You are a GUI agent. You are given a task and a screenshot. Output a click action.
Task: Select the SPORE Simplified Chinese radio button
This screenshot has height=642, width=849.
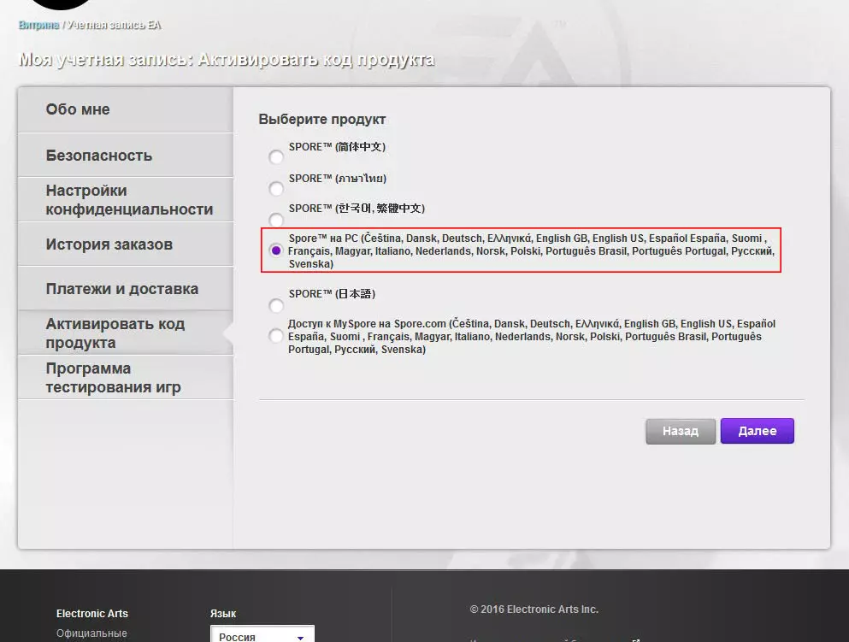point(276,157)
